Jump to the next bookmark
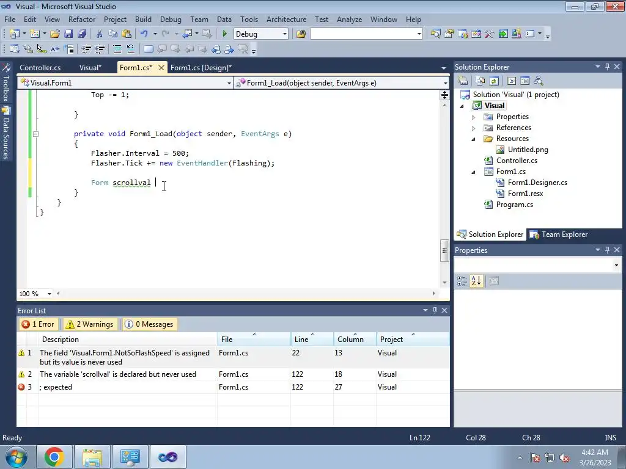 (175, 49)
